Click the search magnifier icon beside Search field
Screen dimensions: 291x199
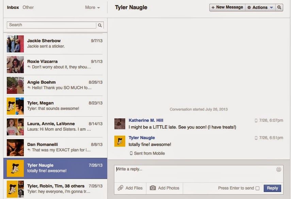[100, 25]
